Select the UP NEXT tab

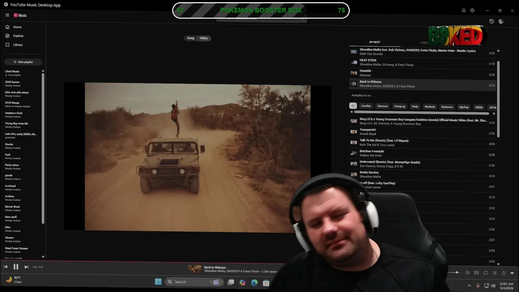tap(375, 42)
